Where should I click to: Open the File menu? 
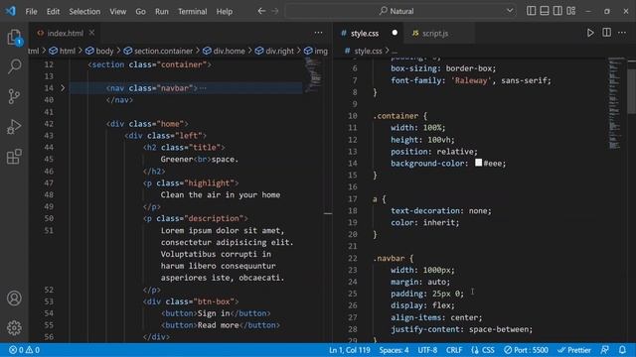31,11
